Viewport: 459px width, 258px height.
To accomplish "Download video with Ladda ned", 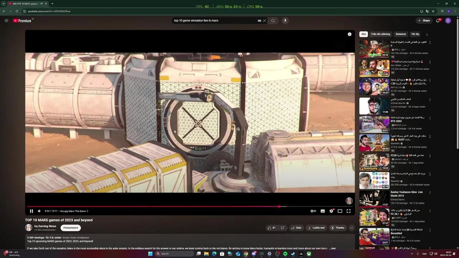I will (316, 228).
